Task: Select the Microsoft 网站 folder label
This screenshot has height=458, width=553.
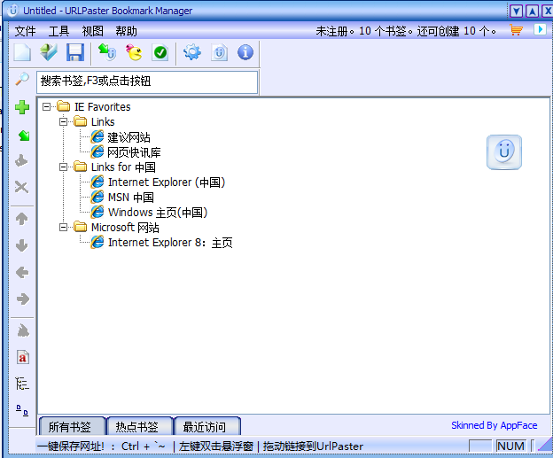Action: coord(125,228)
